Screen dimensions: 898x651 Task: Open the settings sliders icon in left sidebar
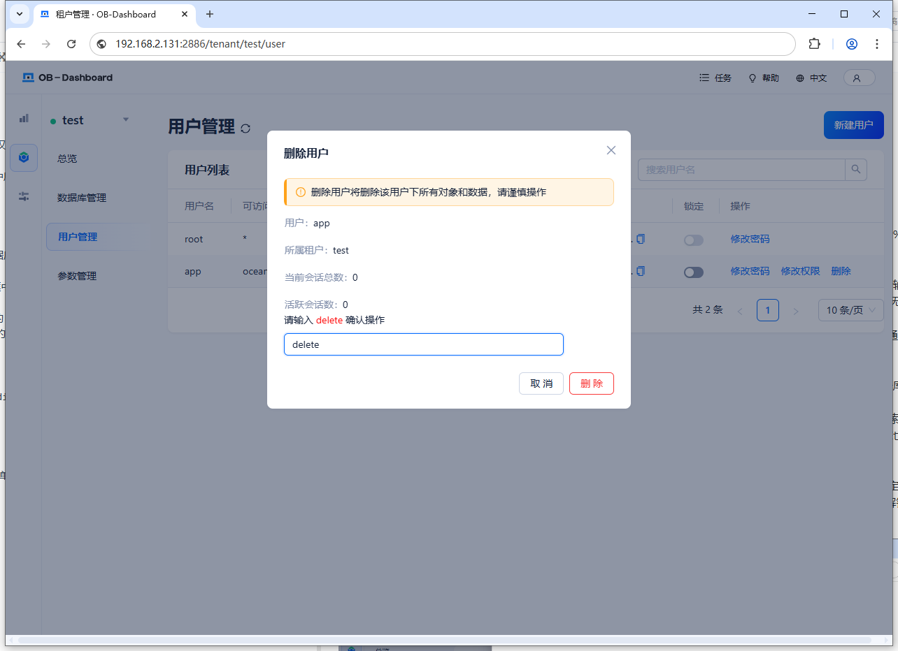(24, 196)
